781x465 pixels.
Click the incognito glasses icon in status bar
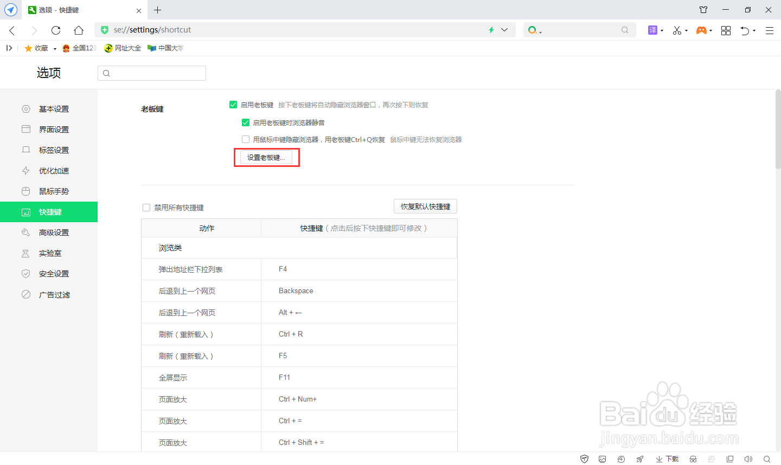693,459
